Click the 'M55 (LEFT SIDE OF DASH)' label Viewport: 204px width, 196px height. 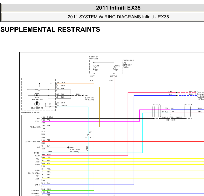pos(75,149)
